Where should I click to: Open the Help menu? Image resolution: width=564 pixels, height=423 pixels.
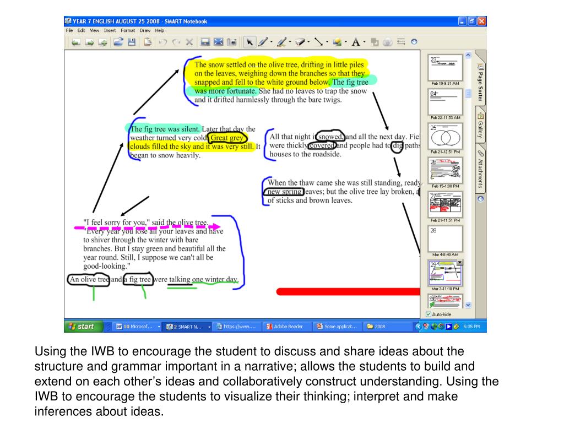coord(160,31)
